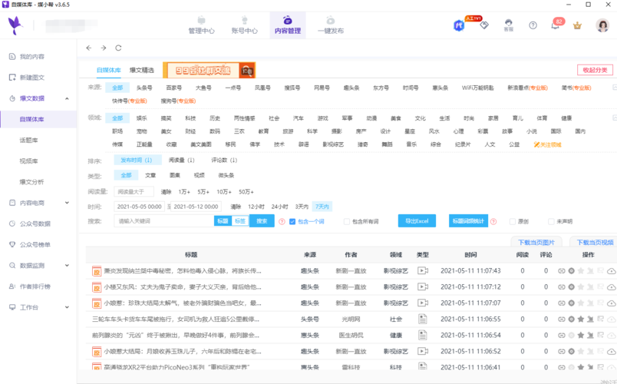Screen dimensions: 617x384
Task: Open 客服 customer service icon
Action: (x=508, y=25)
